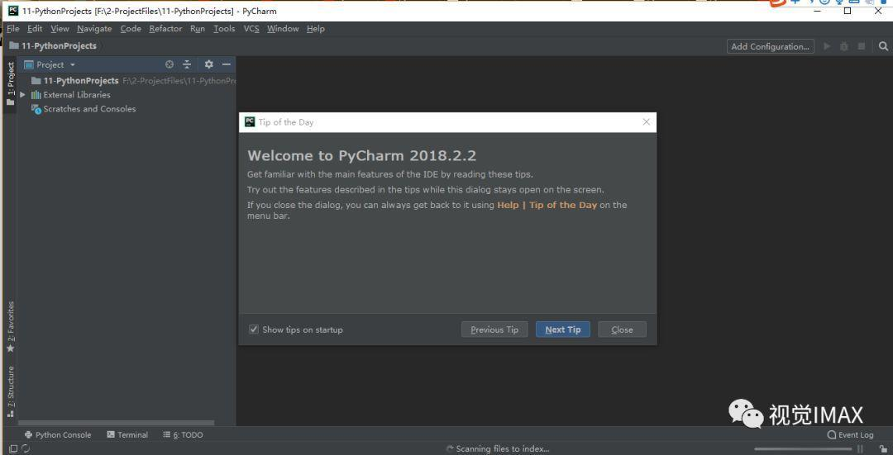Click the Stop square icon in toolbar
The image size is (893, 455).
tap(862, 46)
